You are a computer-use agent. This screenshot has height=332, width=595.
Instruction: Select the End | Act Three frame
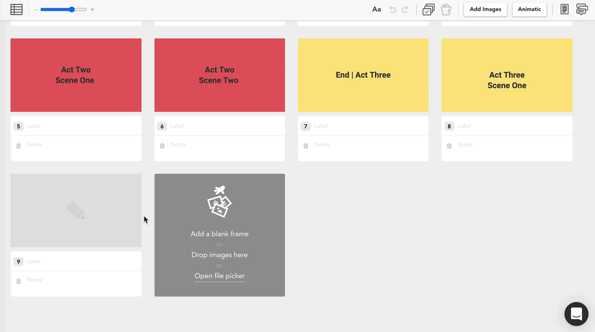[x=363, y=75]
